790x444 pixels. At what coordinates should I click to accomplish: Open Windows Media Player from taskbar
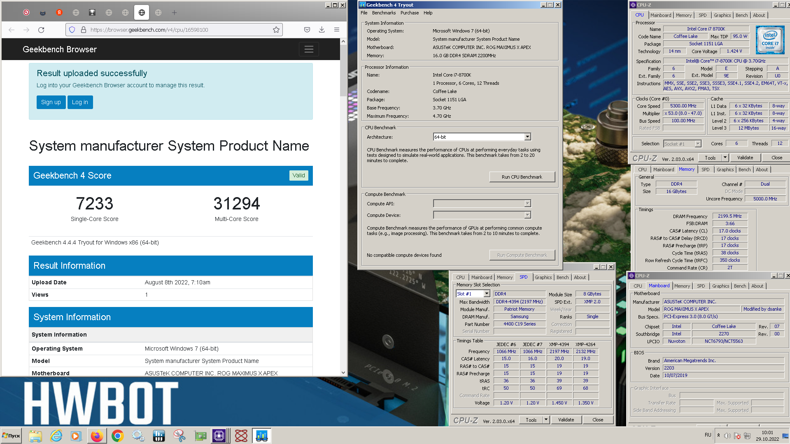(76, 436)
